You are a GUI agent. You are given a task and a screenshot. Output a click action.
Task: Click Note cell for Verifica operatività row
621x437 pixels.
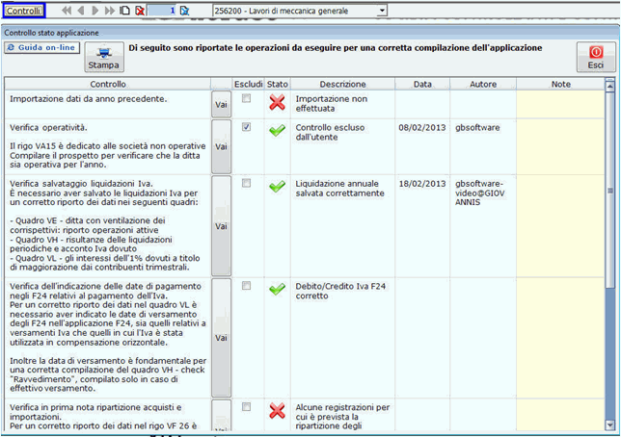tap(561, 146)
